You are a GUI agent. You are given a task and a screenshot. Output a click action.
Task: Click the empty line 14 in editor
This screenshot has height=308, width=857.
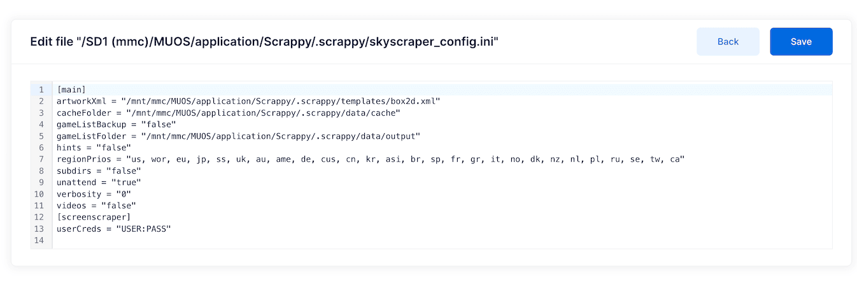tap(443, 240)
